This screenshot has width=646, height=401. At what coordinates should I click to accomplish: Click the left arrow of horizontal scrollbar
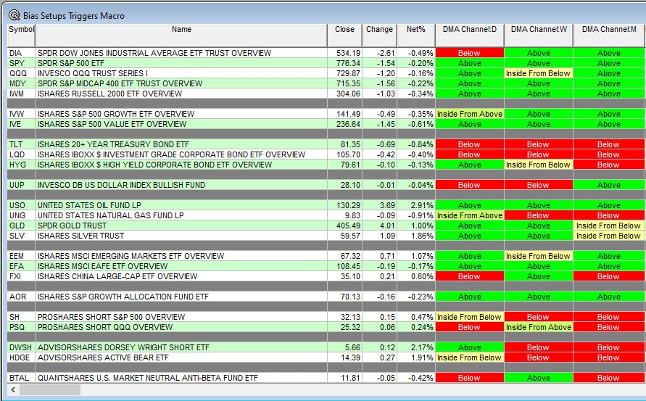point(13,389)
